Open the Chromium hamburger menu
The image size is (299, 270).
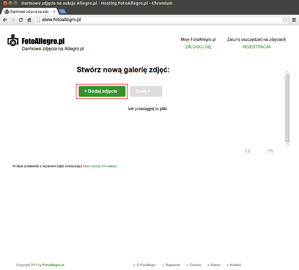point(294,20)
